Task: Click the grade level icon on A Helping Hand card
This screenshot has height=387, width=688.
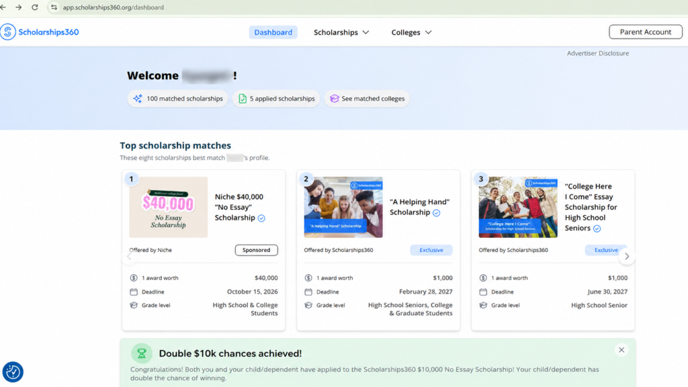Action: [x=308, y=305]
